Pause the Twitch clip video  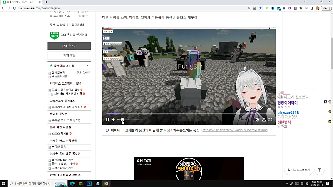(x=107, y=120)
